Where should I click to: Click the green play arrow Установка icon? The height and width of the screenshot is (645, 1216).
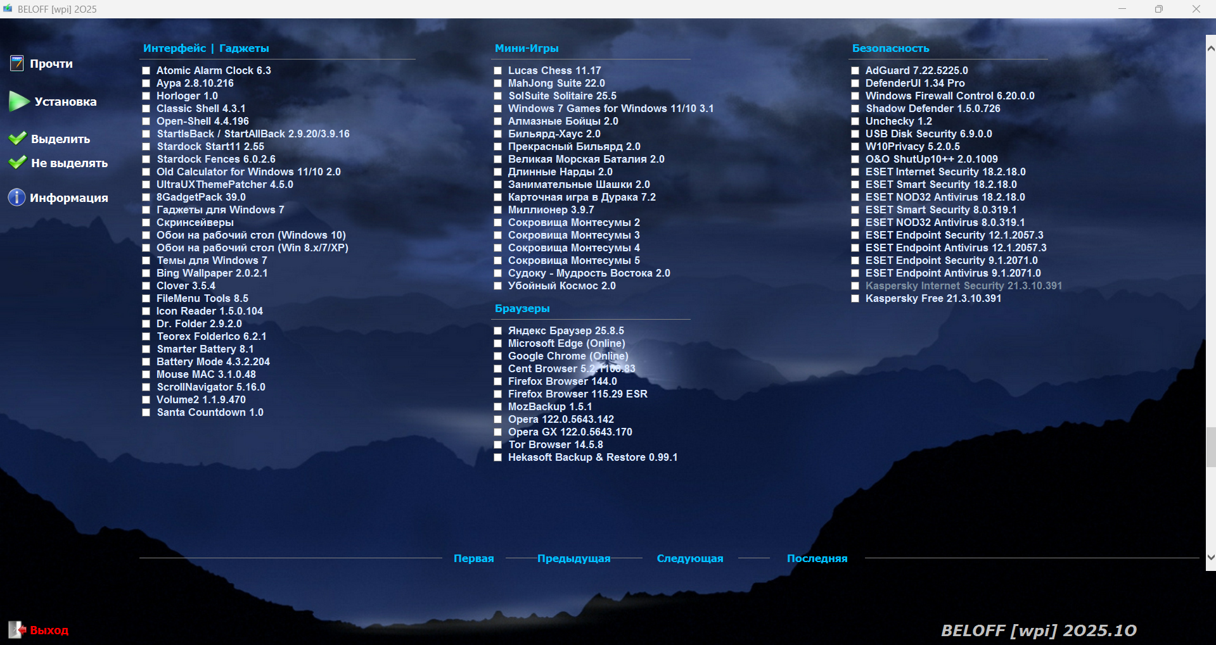19,101
